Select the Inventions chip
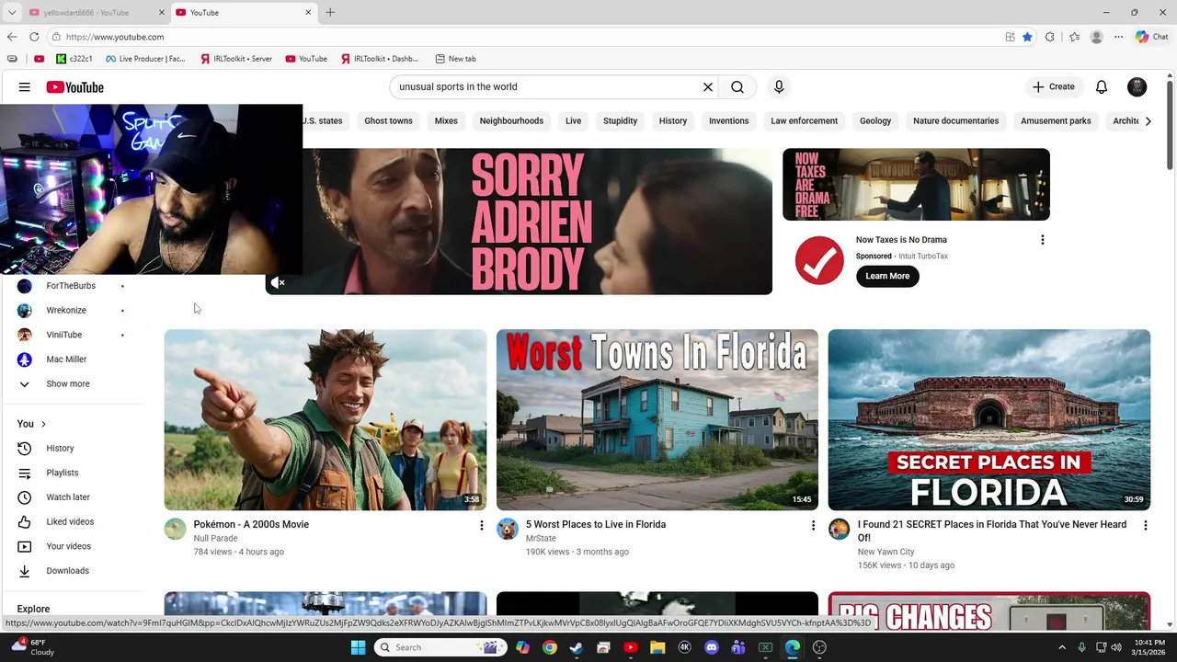Image resolution: width=1177 pixels, height=662 pixels. tap(729, 121)
